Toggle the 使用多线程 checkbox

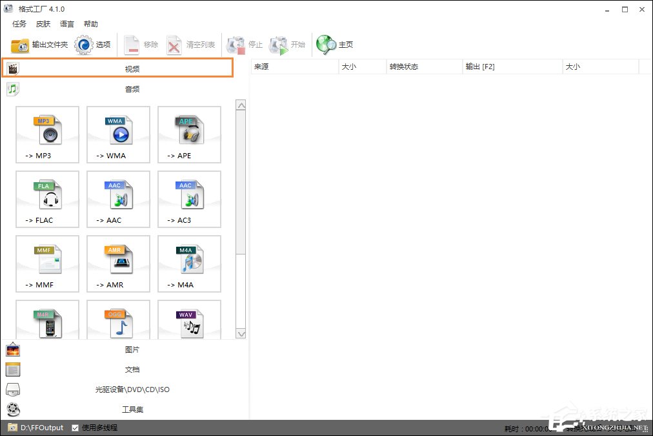pyautogui.click(x=75, y=428)
